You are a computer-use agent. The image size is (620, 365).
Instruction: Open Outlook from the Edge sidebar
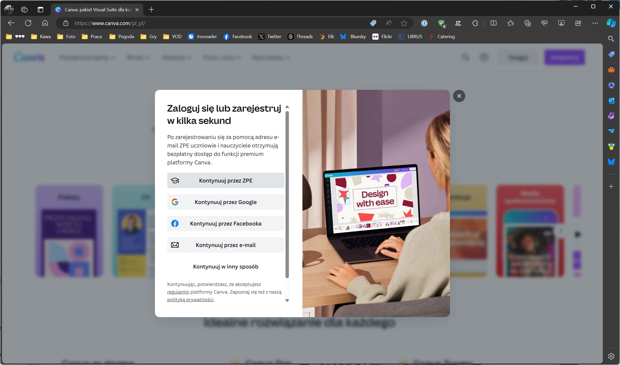click(612, 101)
